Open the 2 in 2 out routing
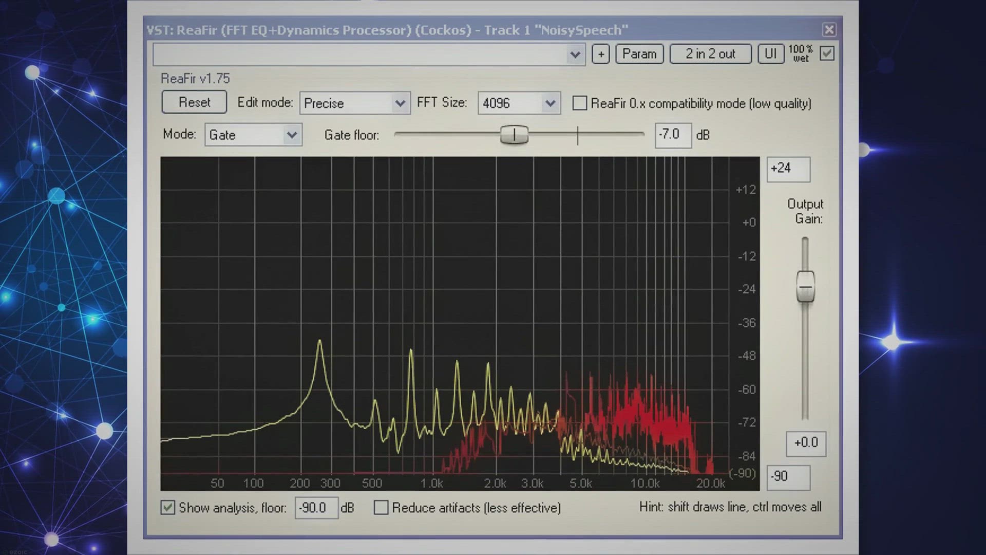 (710, 54)
